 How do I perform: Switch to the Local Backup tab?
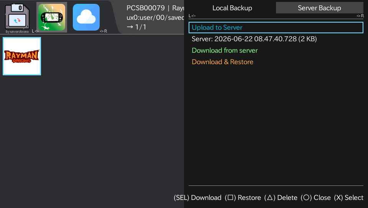coord(232,8)
